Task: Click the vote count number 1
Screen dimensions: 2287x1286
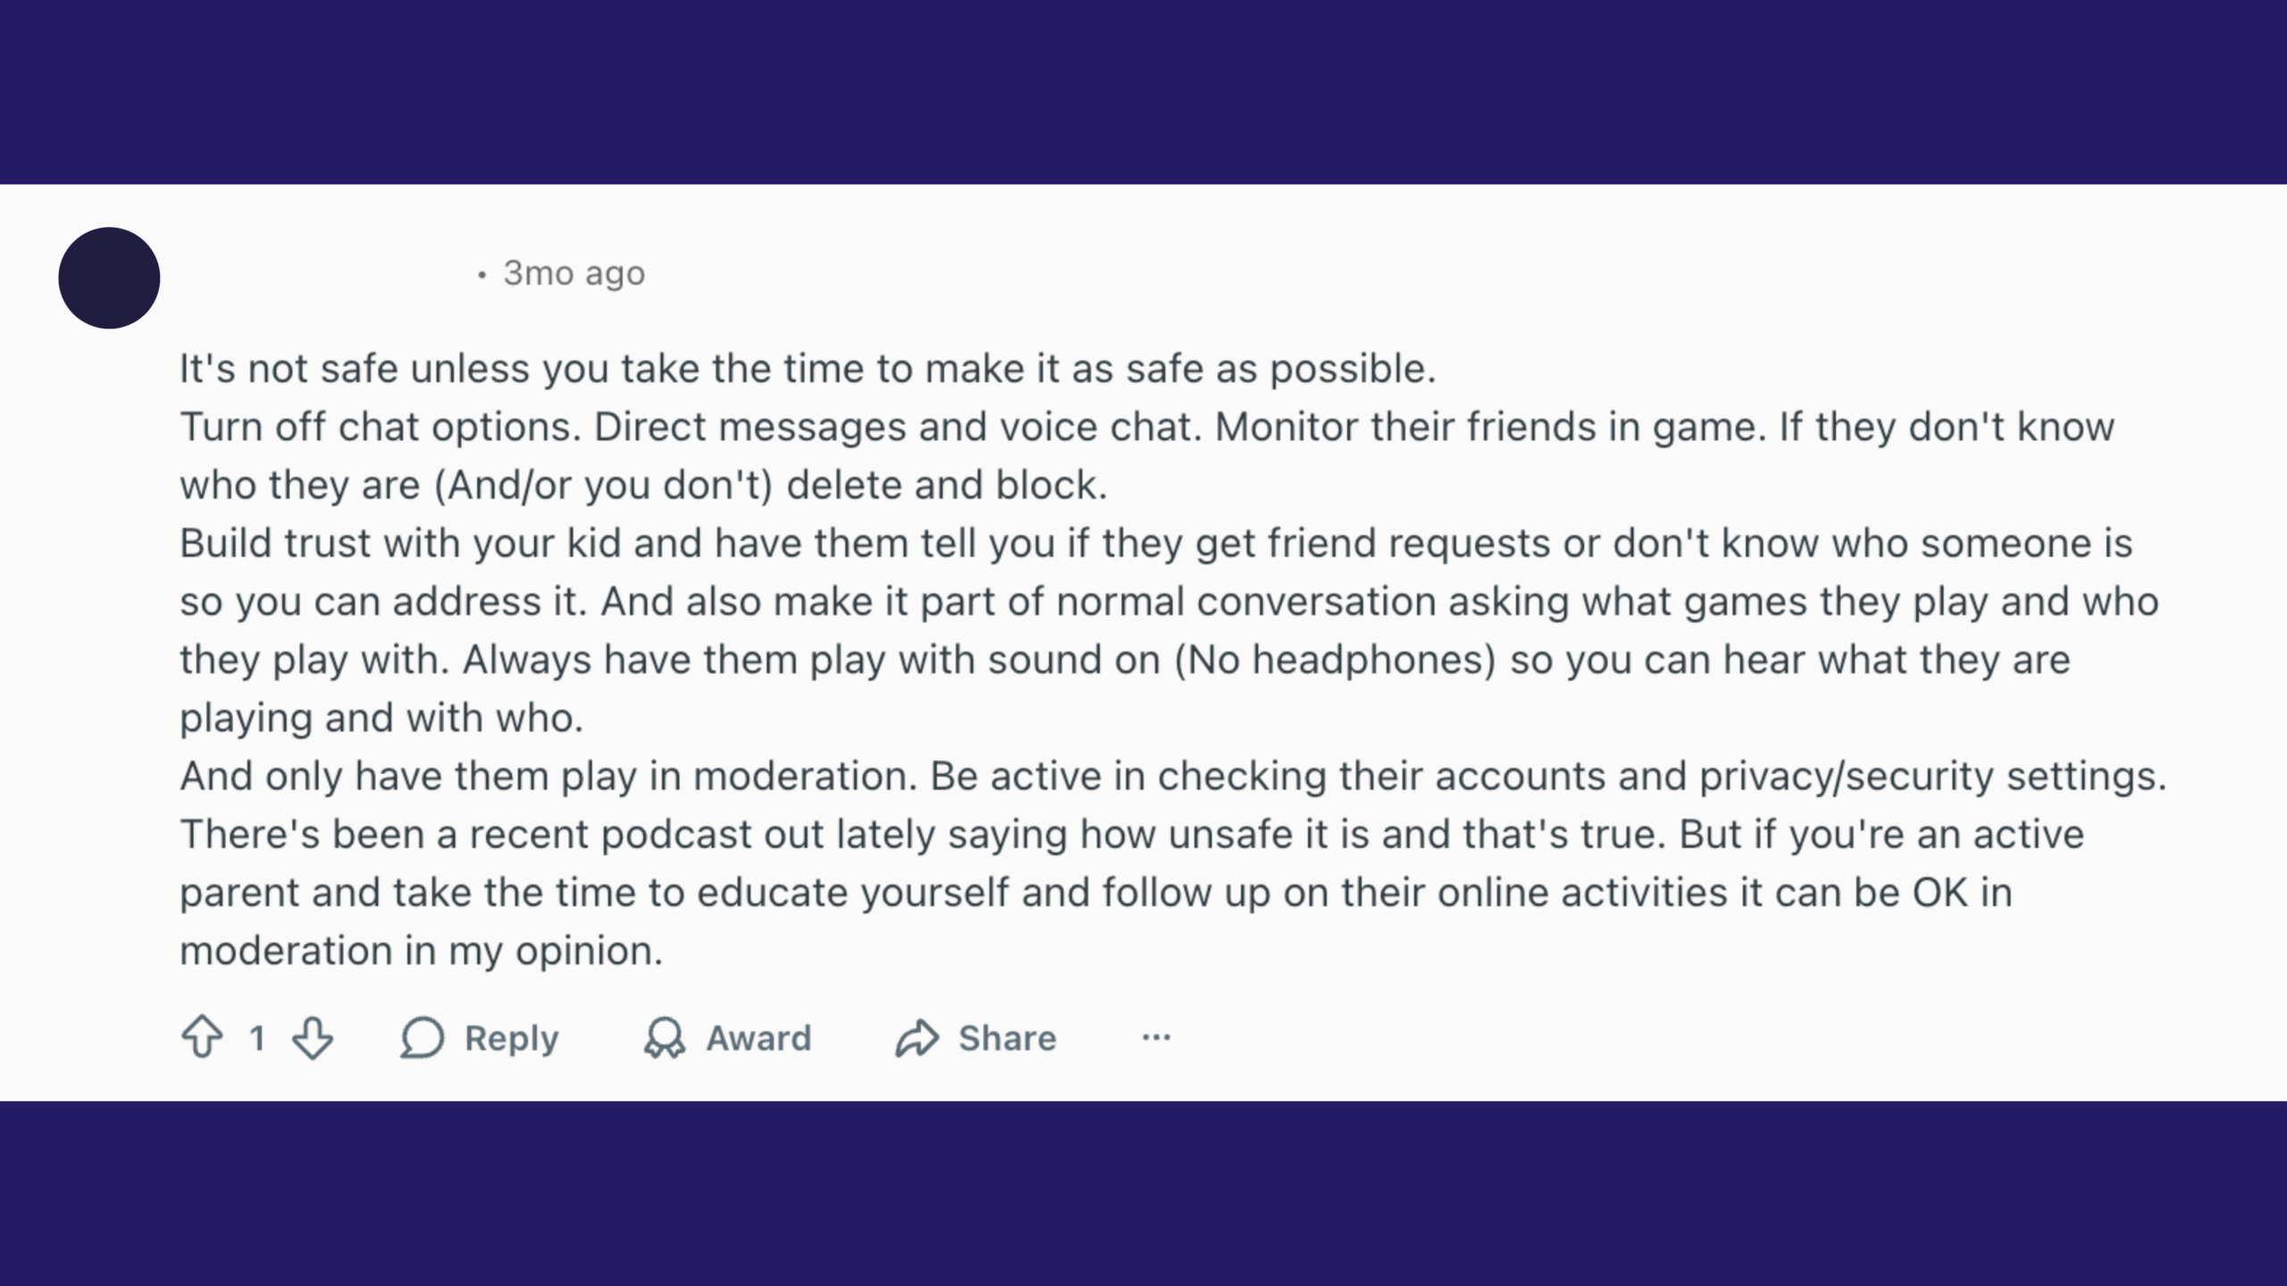Action: tap(257, 1038)
